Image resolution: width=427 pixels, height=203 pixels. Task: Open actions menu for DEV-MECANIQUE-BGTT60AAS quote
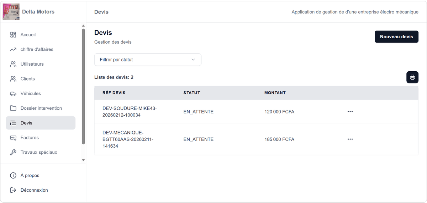tap(350, 139)
